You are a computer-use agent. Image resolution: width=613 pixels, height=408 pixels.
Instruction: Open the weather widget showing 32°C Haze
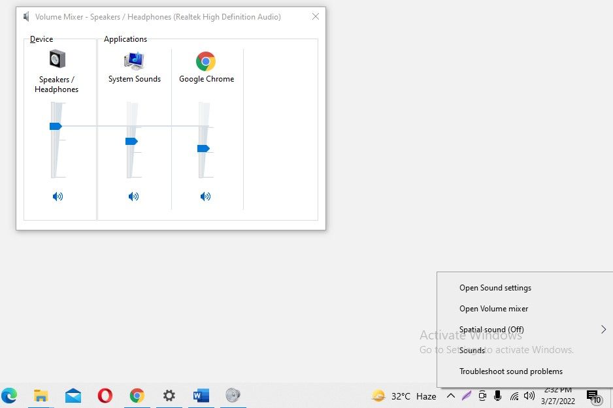pos(403,396)
